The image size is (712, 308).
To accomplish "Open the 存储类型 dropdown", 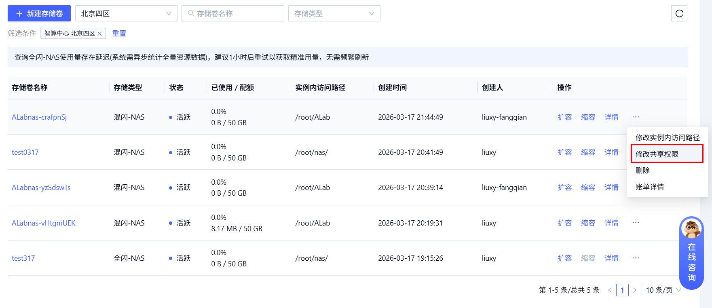I will tap(334, 13).
